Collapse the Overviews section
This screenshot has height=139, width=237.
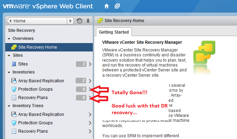9,39
